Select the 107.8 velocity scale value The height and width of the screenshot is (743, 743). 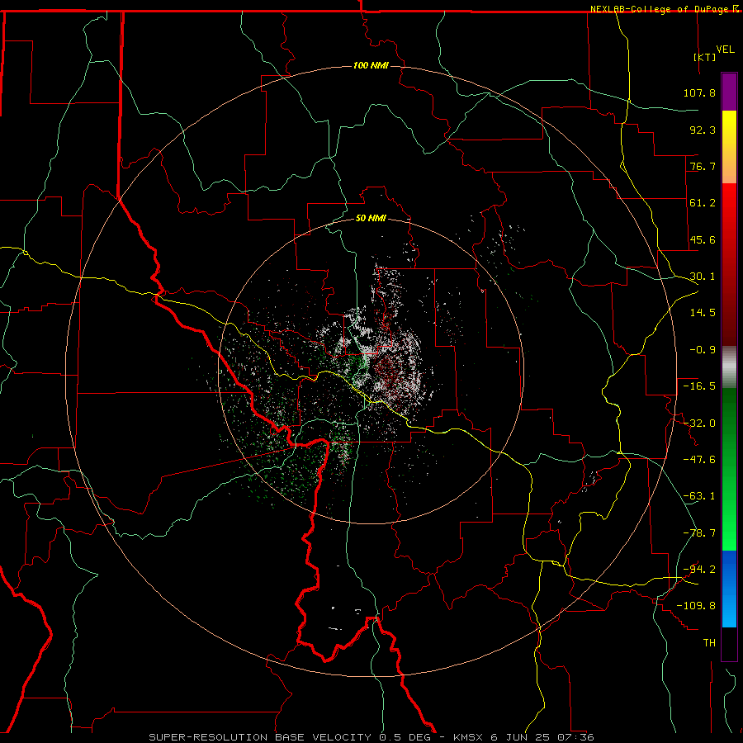699,92
